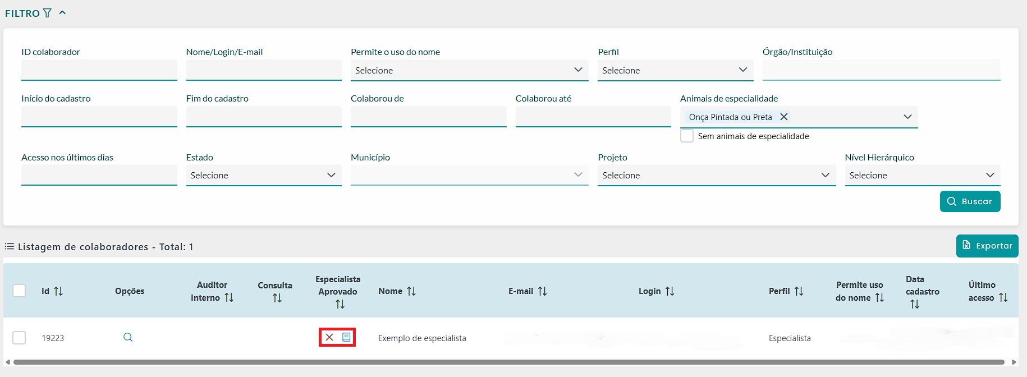Sort the table by Id column
Image resolution: width=1027 pixels, height=377 pixels.
58,291
